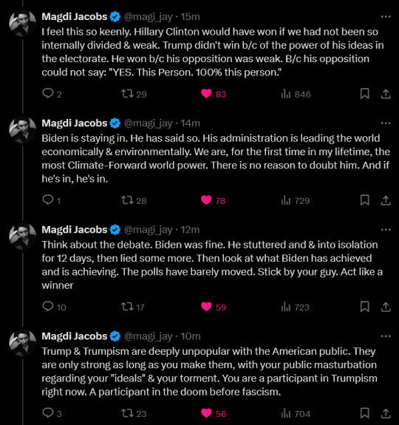Open more options on 15m tweet
Image resolution: width=399 pixels, height=425 pixels.
pos(386,16)
